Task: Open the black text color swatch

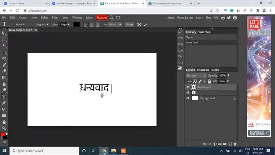Action: coord(76,25)
